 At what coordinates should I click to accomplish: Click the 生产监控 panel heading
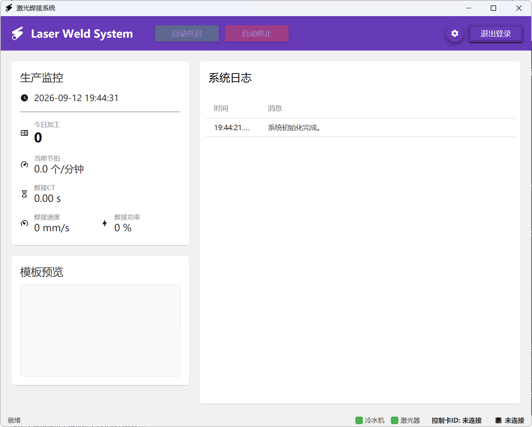(x=42, y=77)
